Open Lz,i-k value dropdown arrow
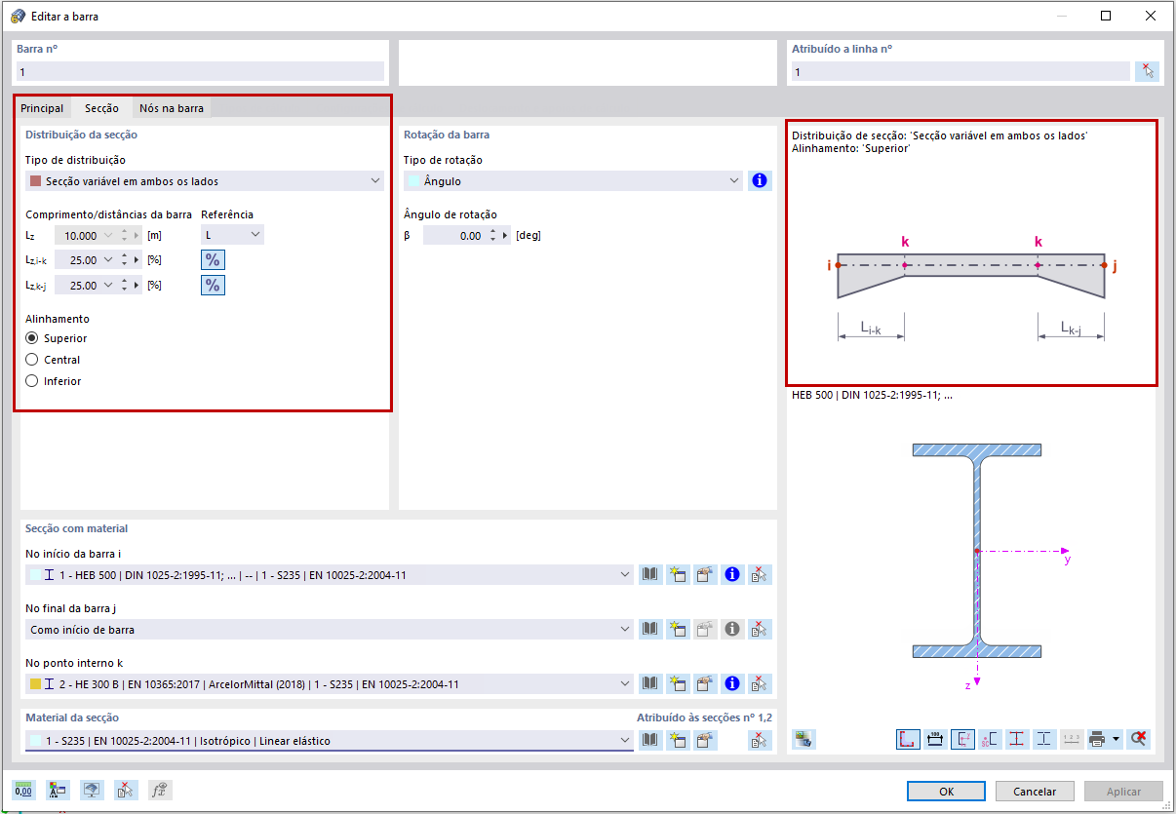The height and width of the screenshot is (814, 1176). click(107, 260)
